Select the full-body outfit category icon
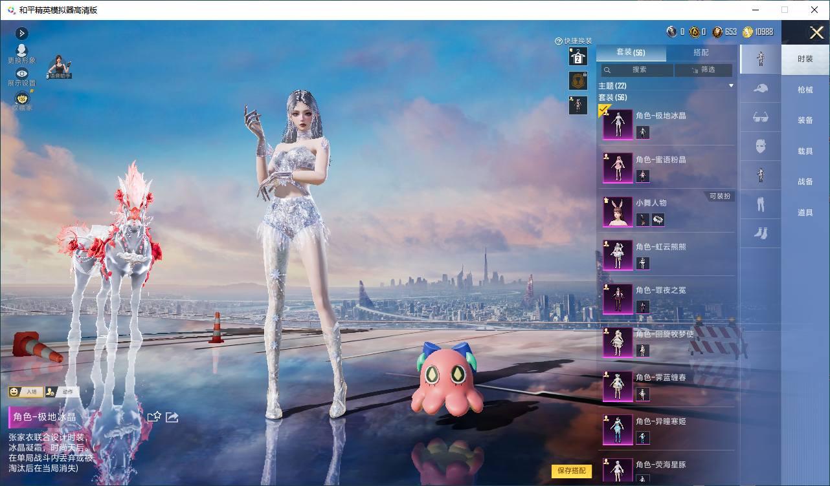 click(x=761, y=59)
